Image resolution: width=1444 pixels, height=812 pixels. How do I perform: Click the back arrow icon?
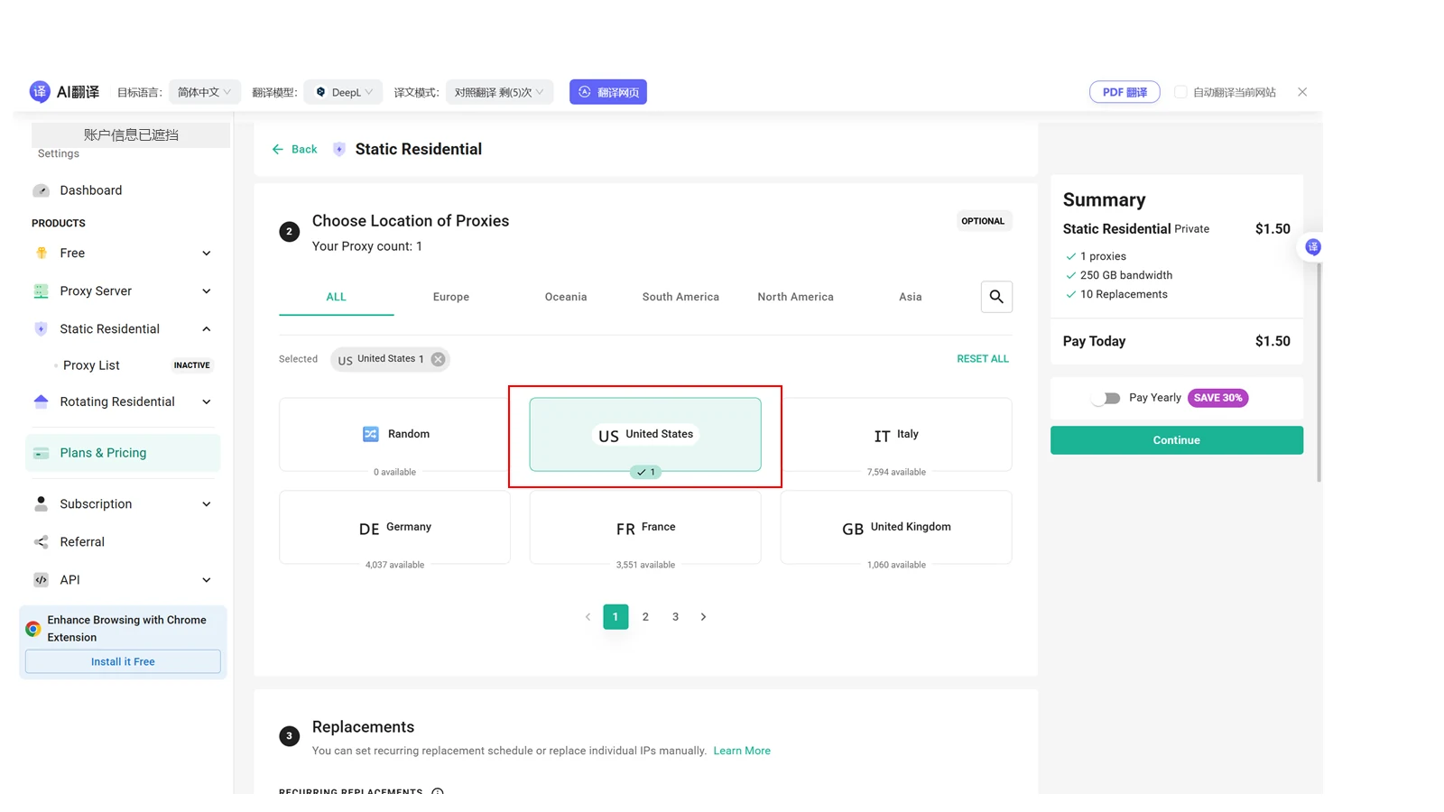click(x=278, y=150)
